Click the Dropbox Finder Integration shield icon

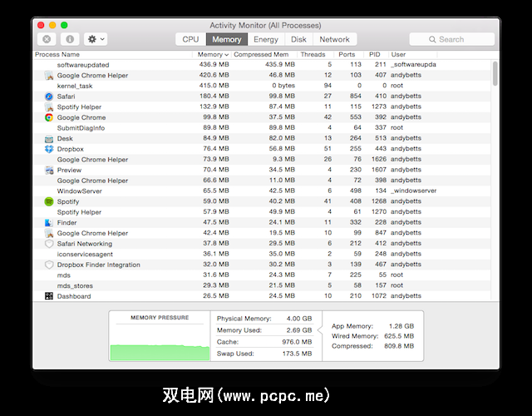[49, 265]
